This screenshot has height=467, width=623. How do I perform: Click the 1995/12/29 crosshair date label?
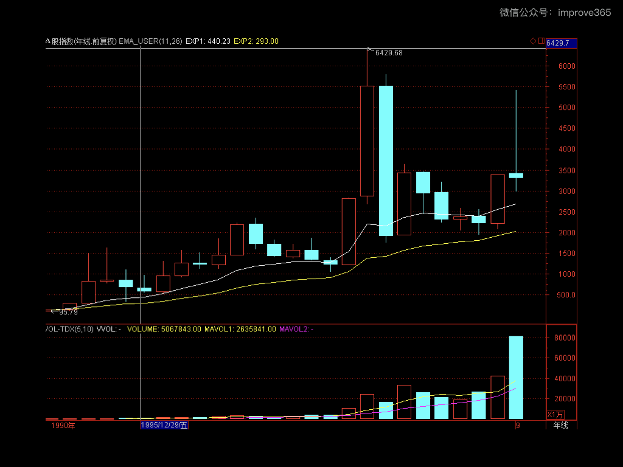(x=165, y=425)
